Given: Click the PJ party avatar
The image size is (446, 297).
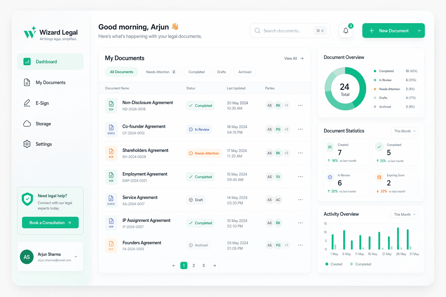Looking at the screenshot, I should click(278, 177).
